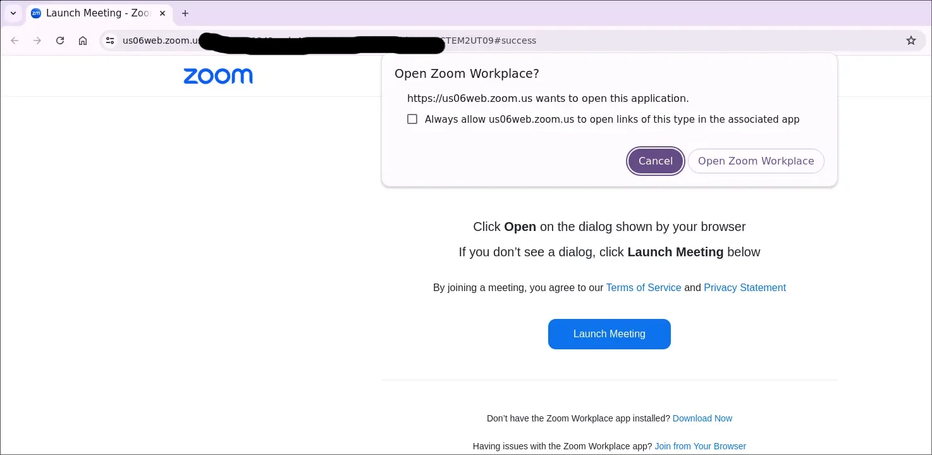932x455 pixels.
Task: Open a new tab with plus button
Action: coord(185,13)
